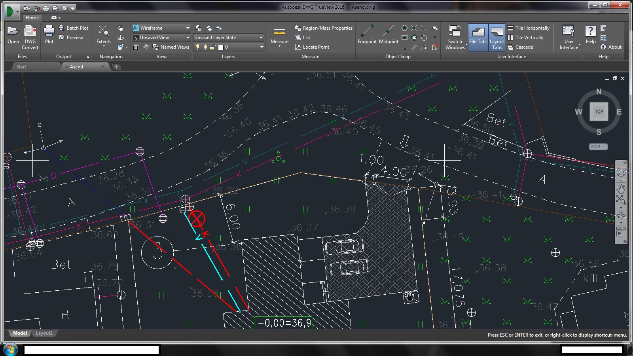Viewport: 633px width, 356px height.
Task: Open the Layer Properties manager icon
Action: click(198, 28)
